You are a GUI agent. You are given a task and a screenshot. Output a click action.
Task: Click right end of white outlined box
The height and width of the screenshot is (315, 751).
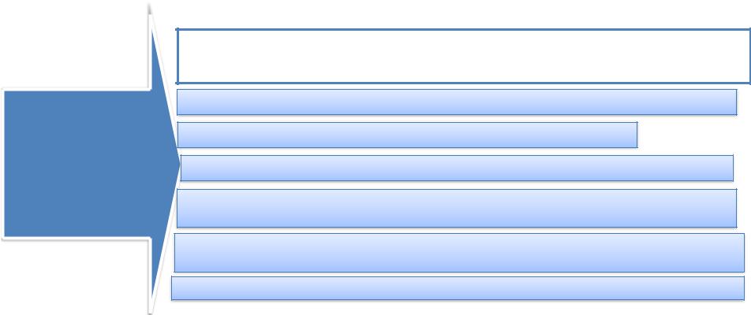pyautogui.click(x=745, y=57)
